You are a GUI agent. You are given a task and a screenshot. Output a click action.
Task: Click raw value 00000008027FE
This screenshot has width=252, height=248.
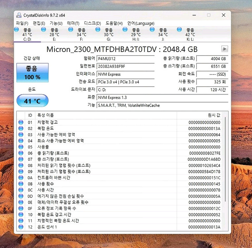click(205, 153)
